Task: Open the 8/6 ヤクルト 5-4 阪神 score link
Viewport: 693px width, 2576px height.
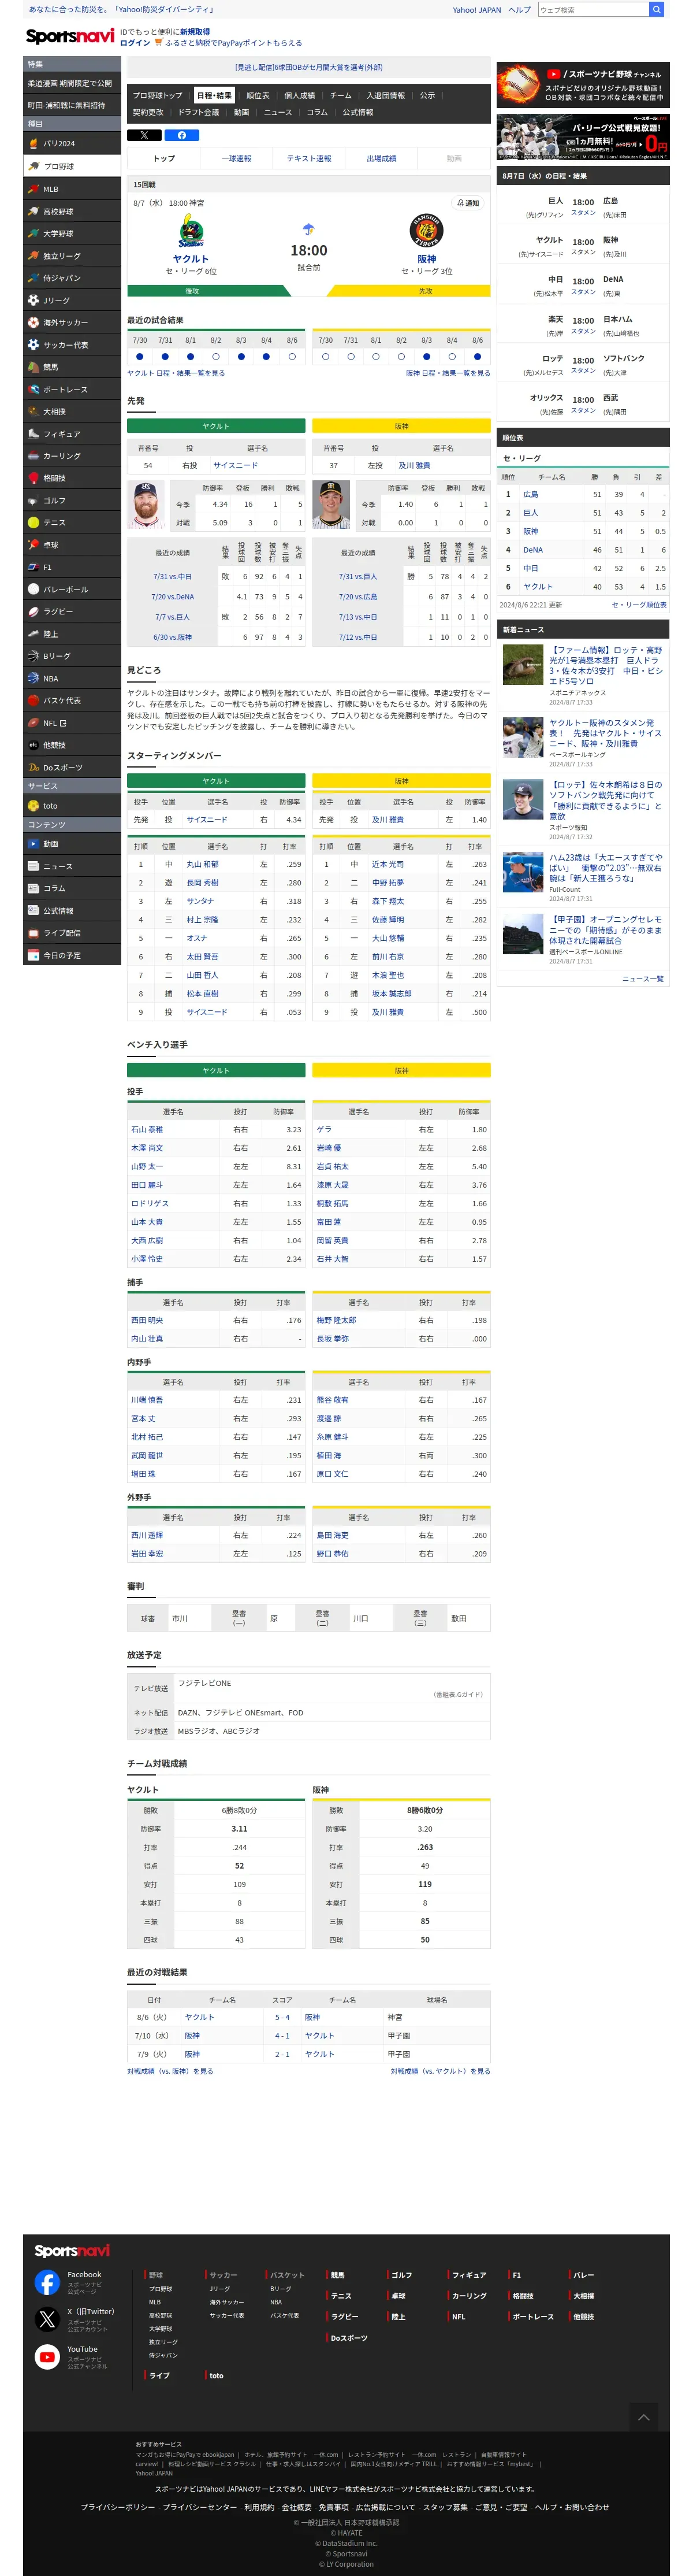Action: (x=282, y=2017)
